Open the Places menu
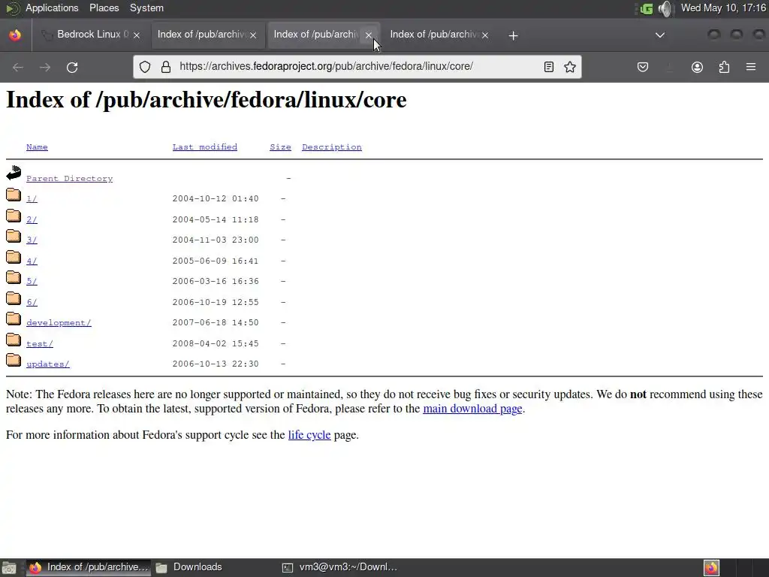The image size is (769, 577). pyautogui.click(x=104, y=8)
